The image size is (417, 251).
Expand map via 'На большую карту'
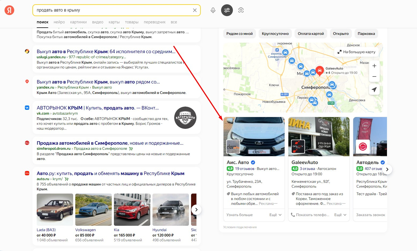pos(356,52)
